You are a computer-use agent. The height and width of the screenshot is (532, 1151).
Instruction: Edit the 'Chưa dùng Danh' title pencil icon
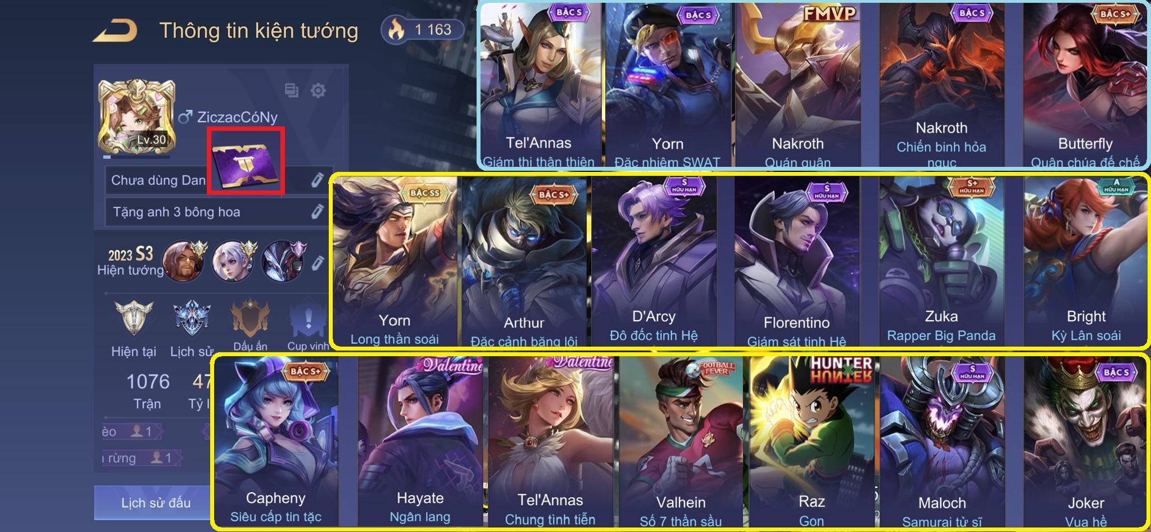[317, 180]
